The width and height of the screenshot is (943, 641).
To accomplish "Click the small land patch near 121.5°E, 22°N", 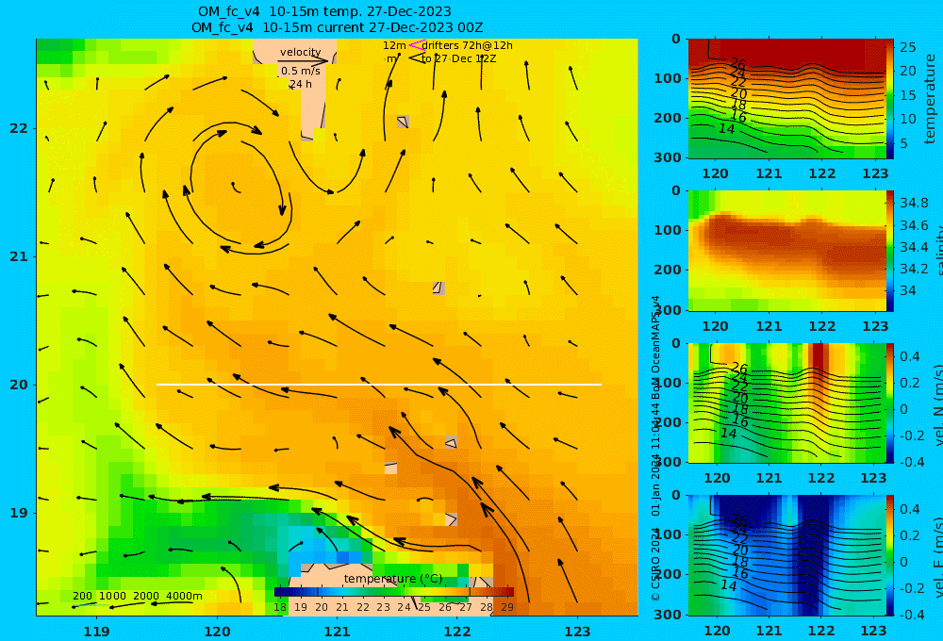I will [403, 122].
